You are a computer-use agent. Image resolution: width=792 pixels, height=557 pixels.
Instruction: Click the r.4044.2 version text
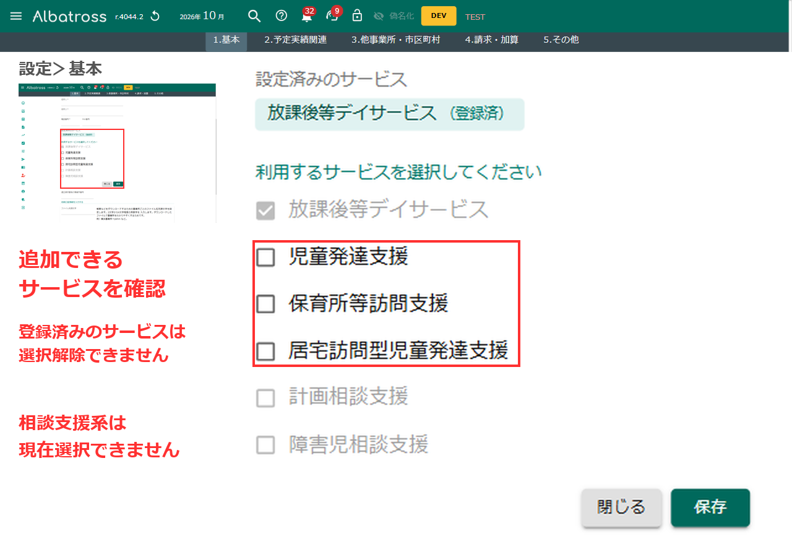click(129, 17)
